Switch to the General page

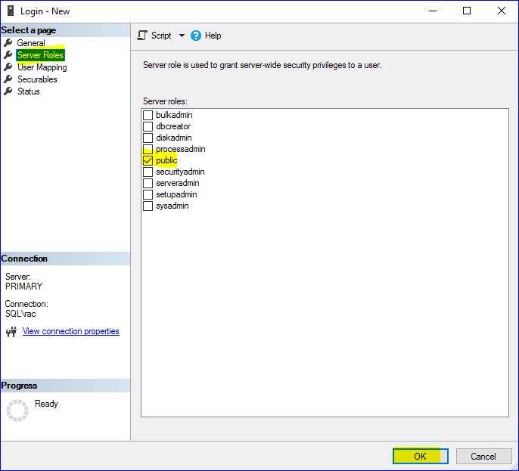pos(31,43)
